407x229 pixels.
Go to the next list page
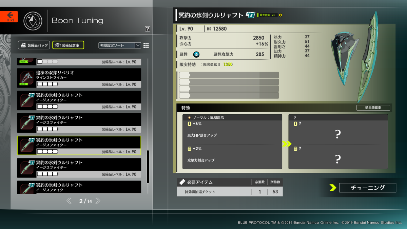[98, 201]
